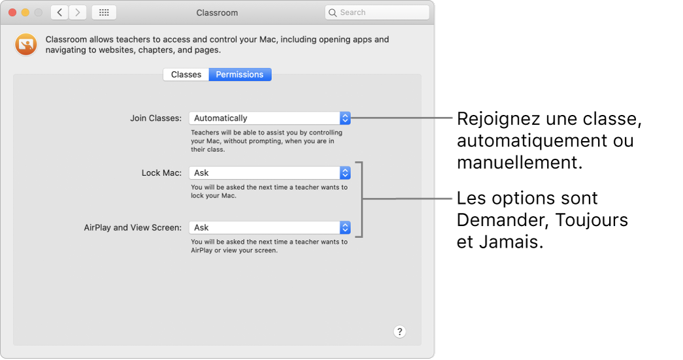Select the Permissions tab
This screenshot has width=683, height=360.
pyautogui.click(x=240, y=74)
